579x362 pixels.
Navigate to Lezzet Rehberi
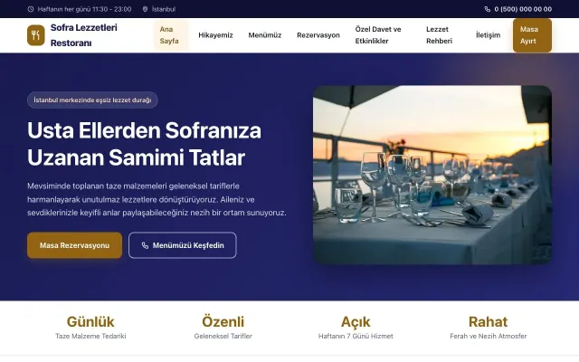click(440, 35)
